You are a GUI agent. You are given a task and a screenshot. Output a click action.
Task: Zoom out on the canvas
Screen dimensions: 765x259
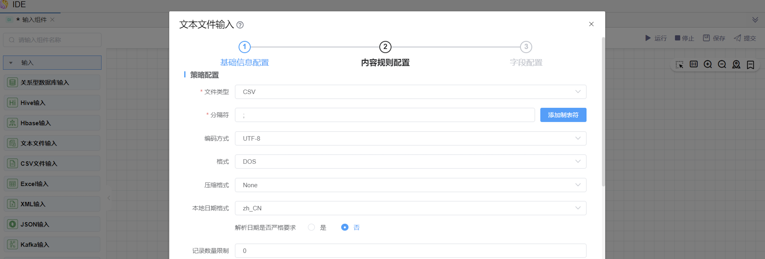click(722, 64)
